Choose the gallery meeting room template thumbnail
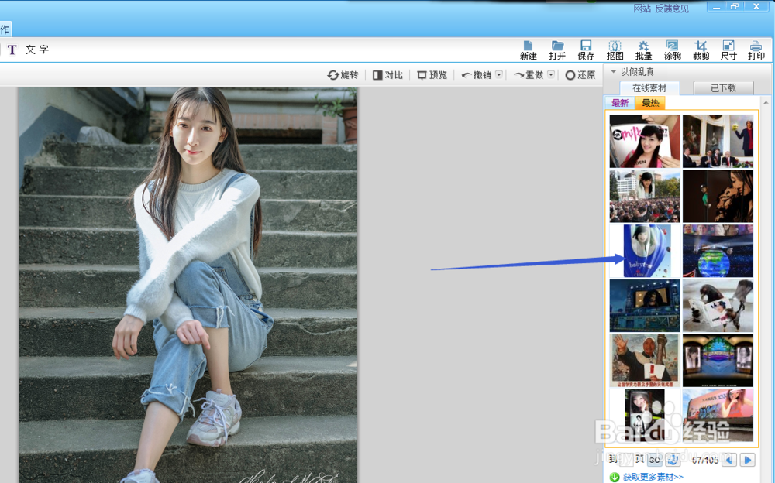 (x=718, y=142)
